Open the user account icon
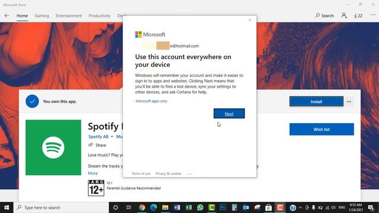Viewport: 379px width, 213px height. [x=344, y=16]
